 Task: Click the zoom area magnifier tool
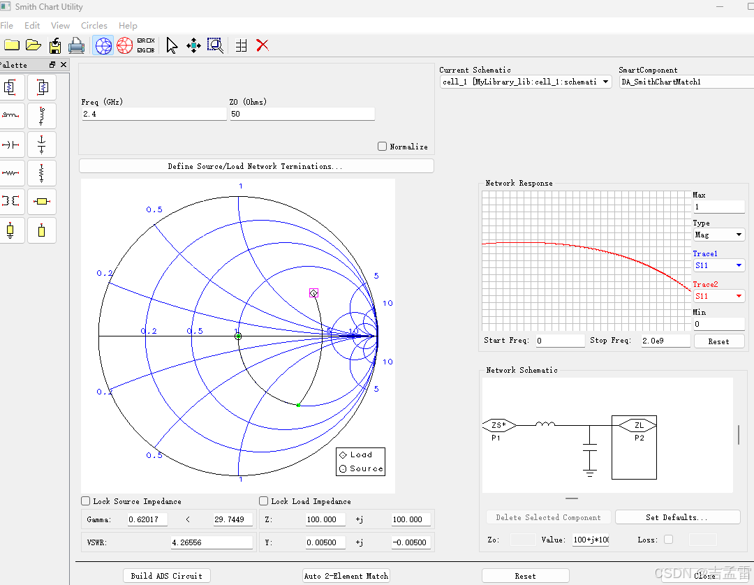click(215, 45)
